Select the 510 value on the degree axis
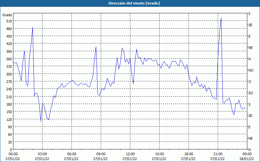 (9, 21)
